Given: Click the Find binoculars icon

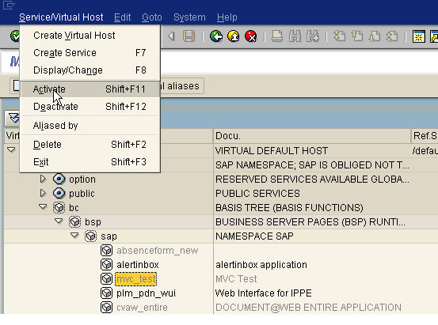Looking at the screenshot, I should coord(295,36).
